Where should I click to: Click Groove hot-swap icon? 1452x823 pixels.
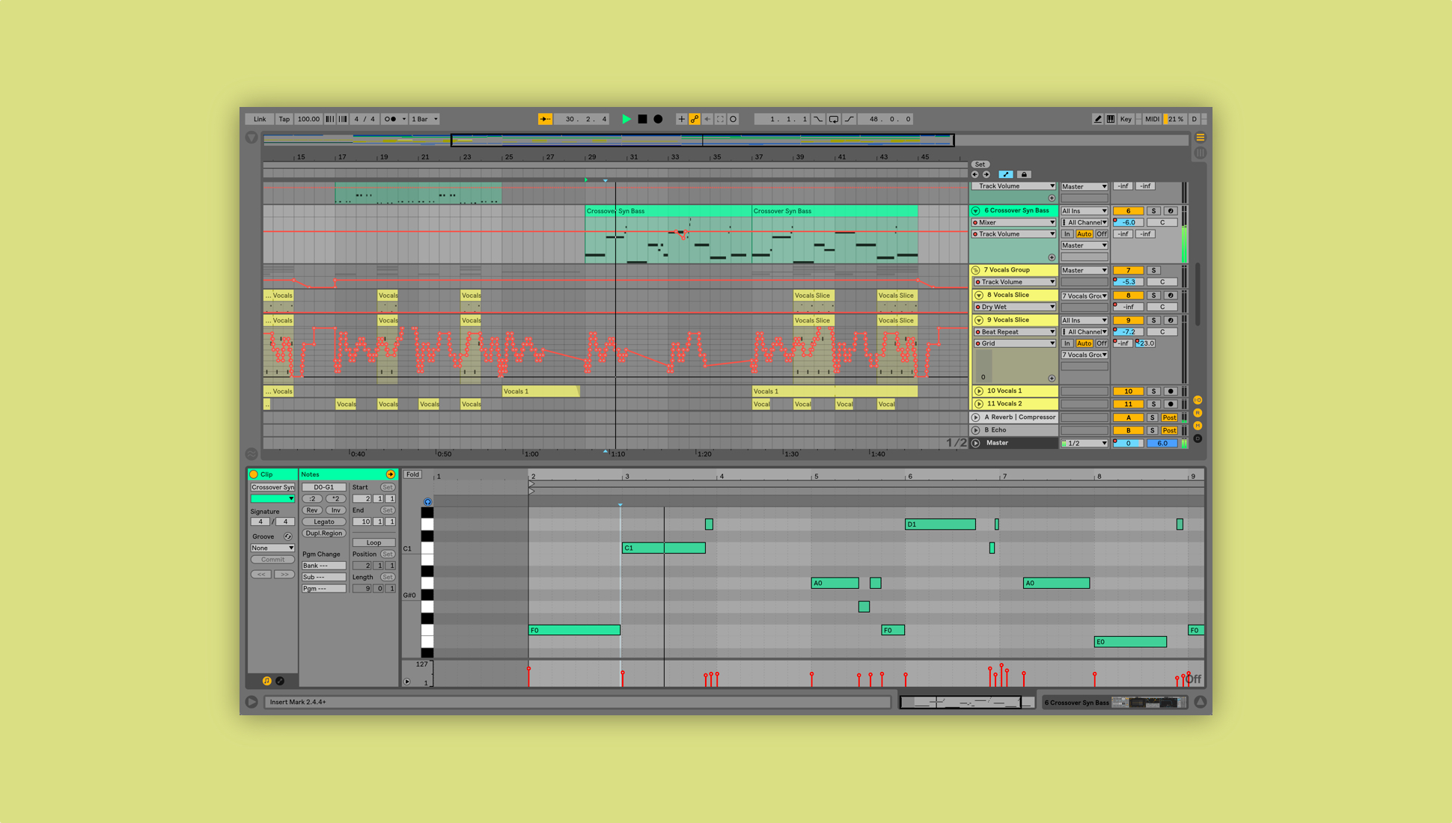[x=287, y=536]
